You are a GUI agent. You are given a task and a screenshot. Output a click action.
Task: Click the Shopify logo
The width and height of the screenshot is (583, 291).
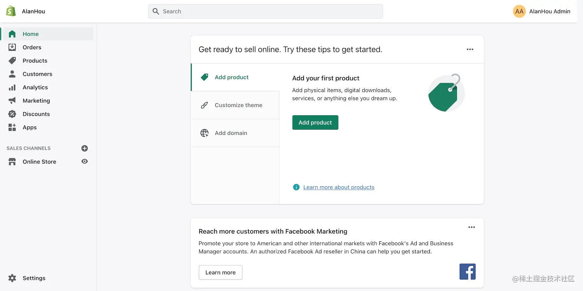click(10, 10)
